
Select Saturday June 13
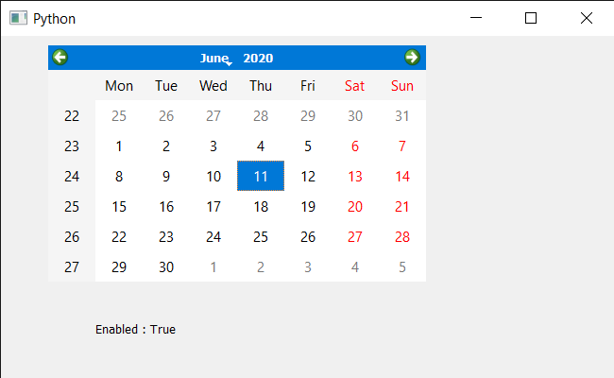click(x=355, y=177)
